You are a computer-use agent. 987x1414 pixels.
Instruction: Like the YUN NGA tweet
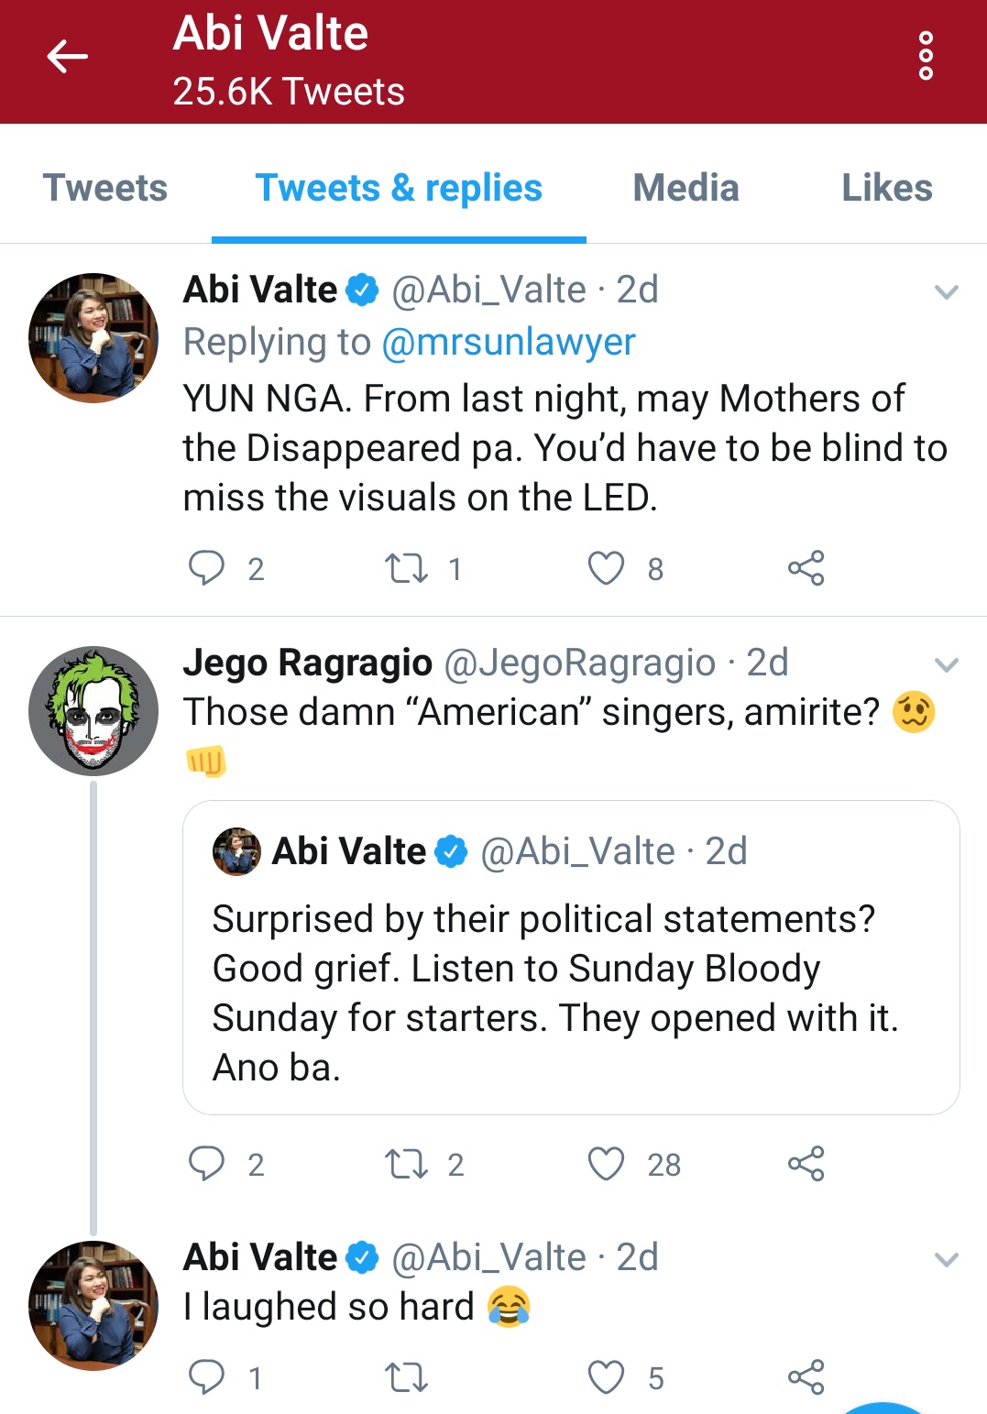point(606,568)
